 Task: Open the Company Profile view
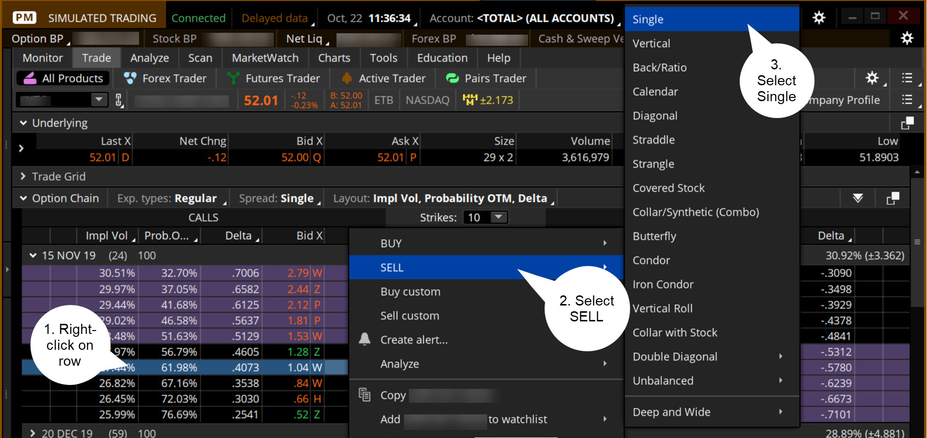pos(843,100)
